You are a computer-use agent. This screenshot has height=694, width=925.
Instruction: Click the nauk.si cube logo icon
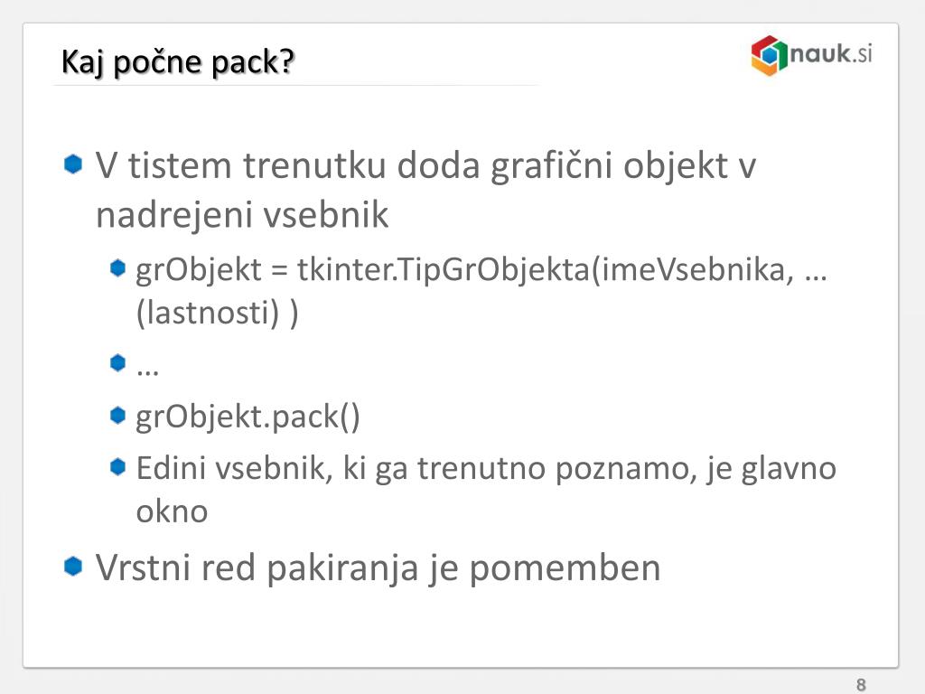pos(770,56)
